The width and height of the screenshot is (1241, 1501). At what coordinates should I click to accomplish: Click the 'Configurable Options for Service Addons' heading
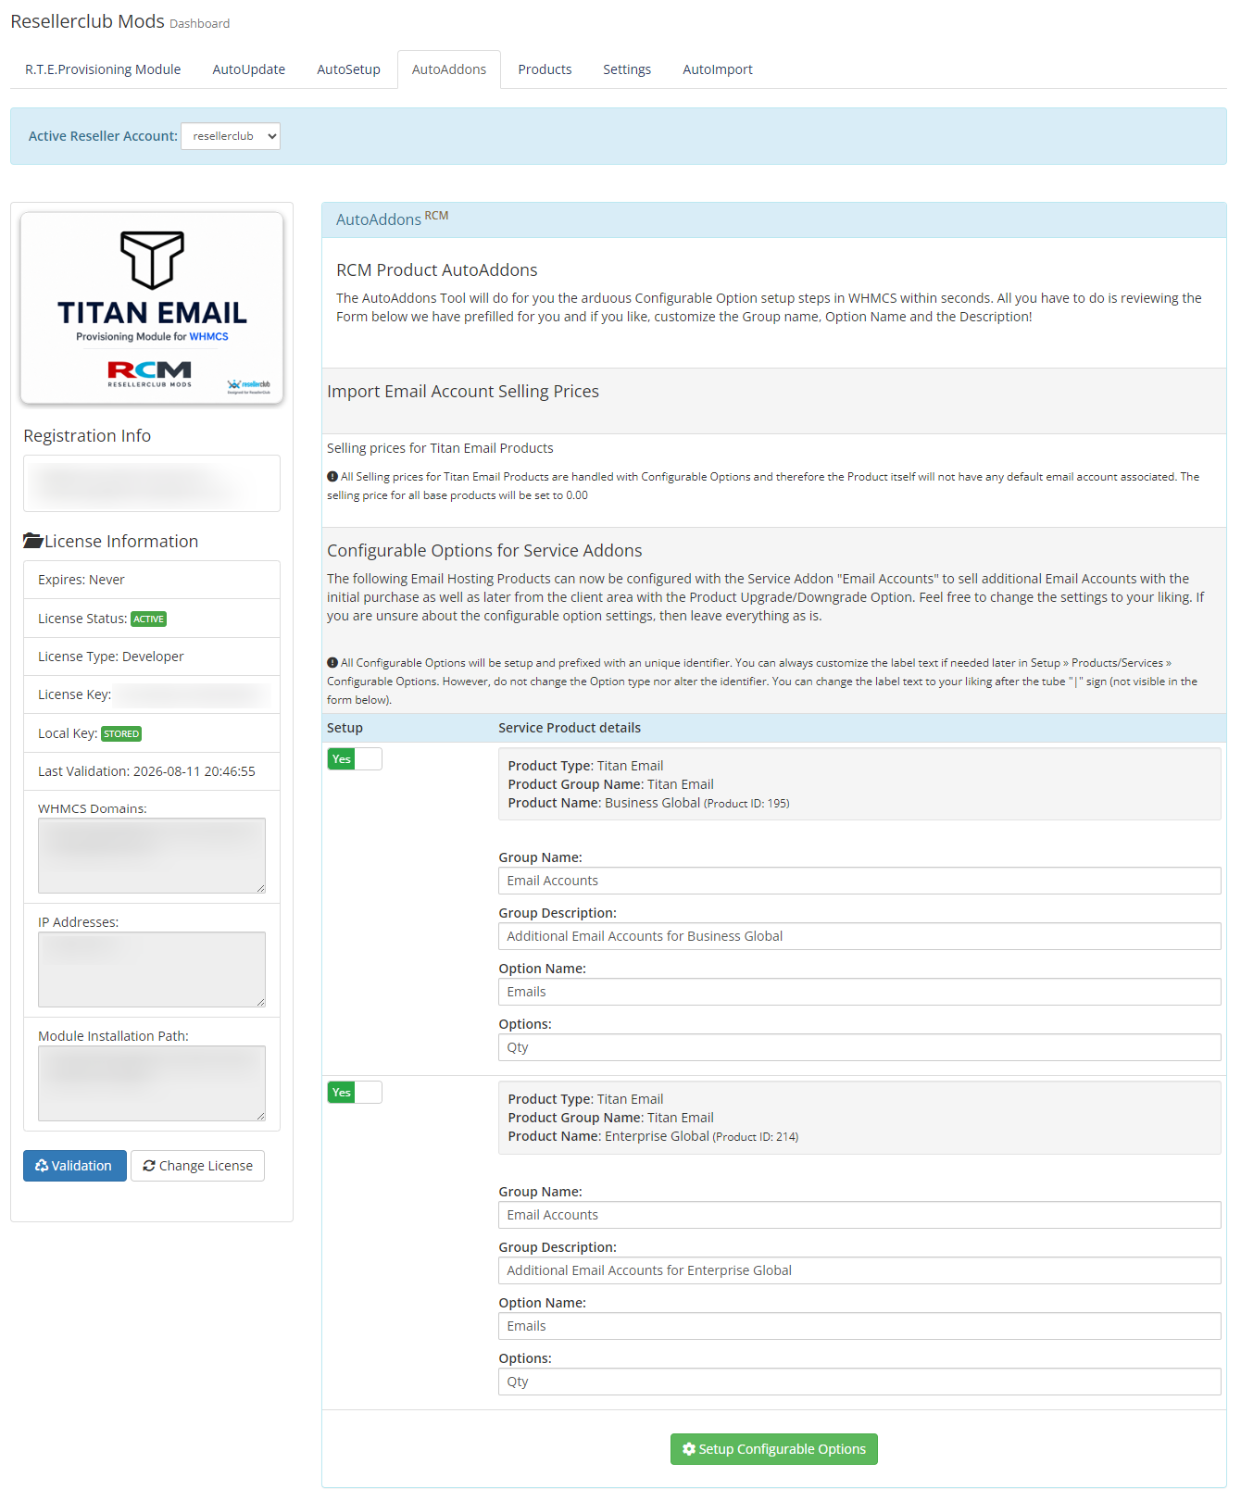[x=484, y=551]
